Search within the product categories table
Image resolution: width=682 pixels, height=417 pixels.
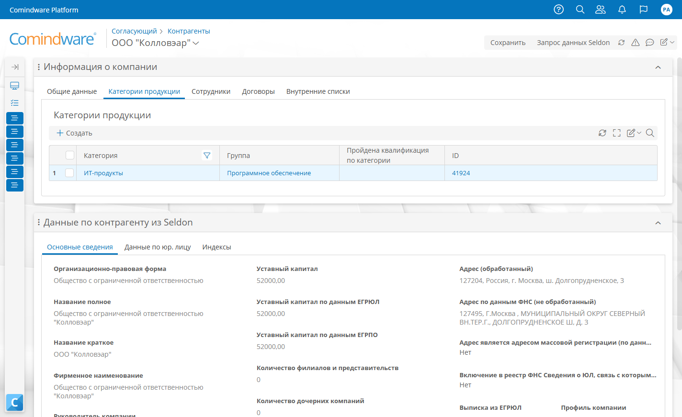point(650,133)
